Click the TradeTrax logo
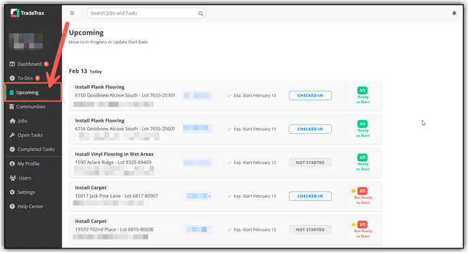Image resolution: width=468 pixels, height=253 pixels. point(27,13)
